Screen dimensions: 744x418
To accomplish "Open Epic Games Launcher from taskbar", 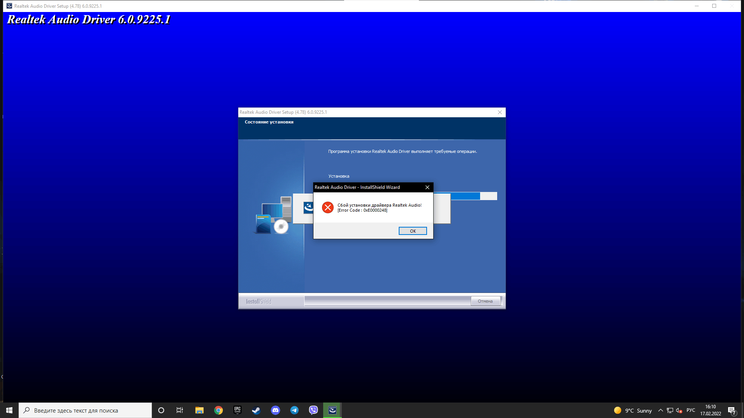I will 238,410.
